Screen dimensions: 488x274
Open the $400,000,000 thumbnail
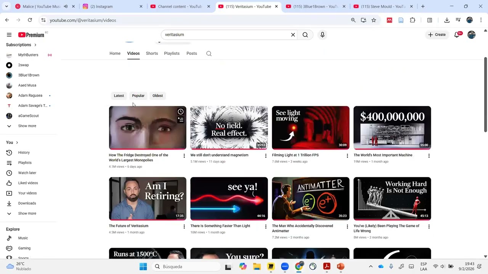(x=392, y=128)
